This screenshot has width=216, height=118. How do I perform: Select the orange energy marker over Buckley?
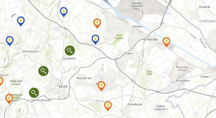pyautogui.click(x=101, y=86)
